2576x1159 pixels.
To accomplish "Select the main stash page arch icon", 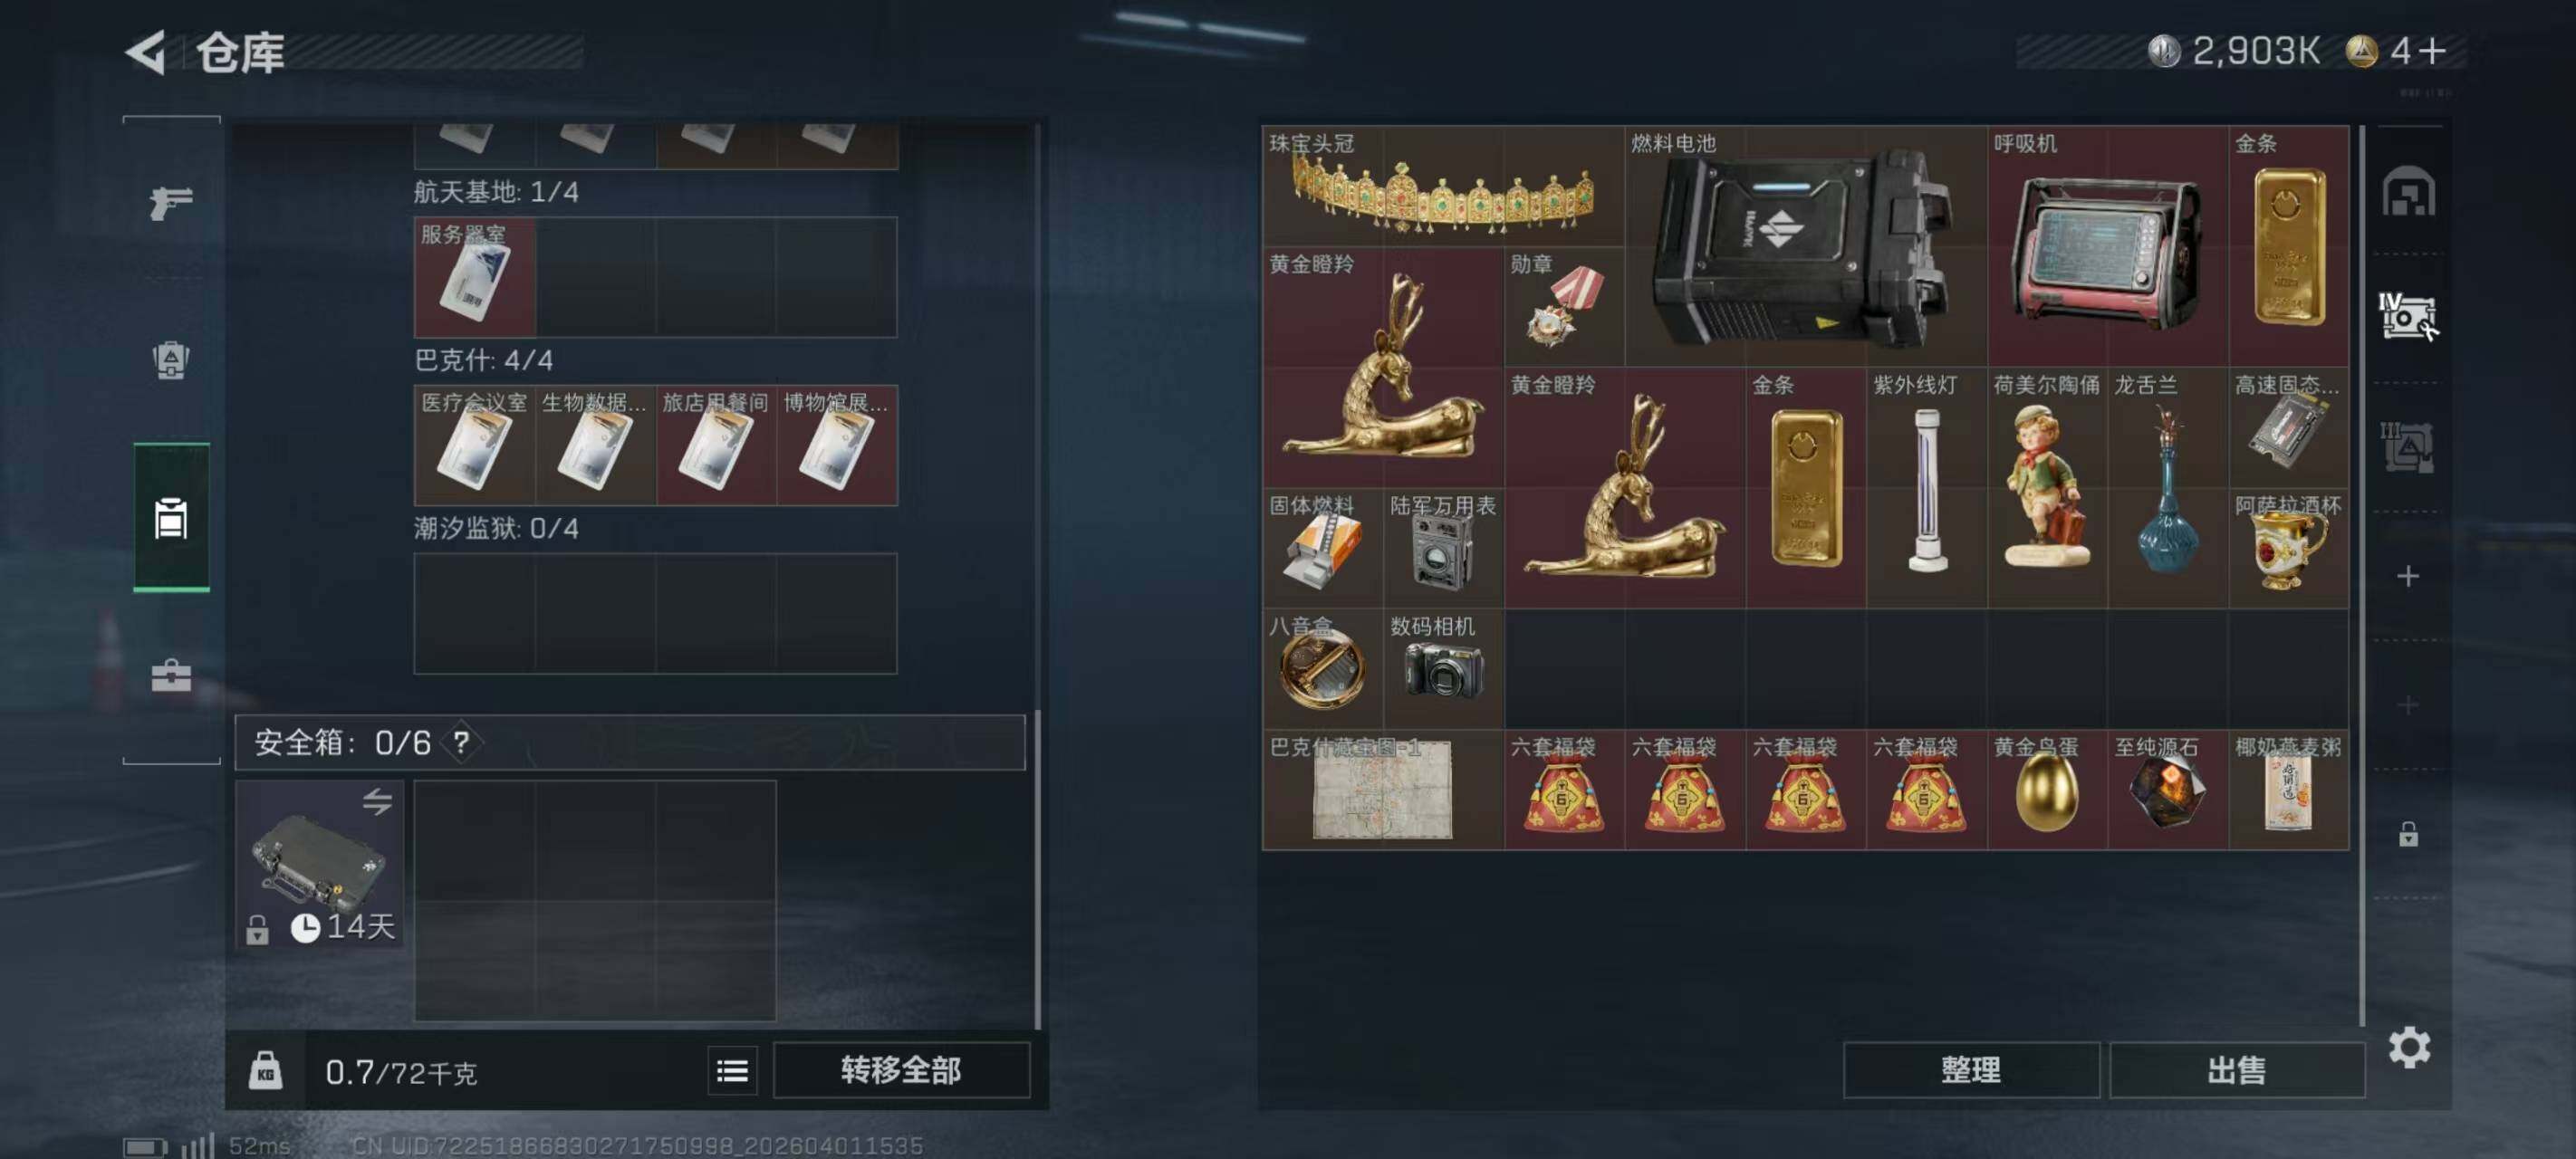I will 2408,191.
